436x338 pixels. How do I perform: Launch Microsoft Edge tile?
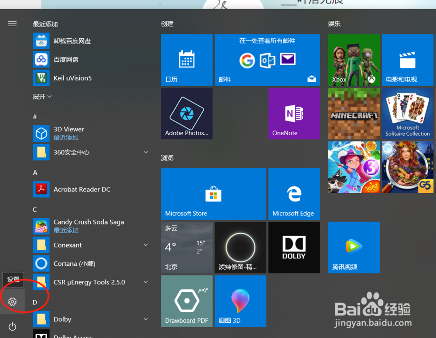294,194
